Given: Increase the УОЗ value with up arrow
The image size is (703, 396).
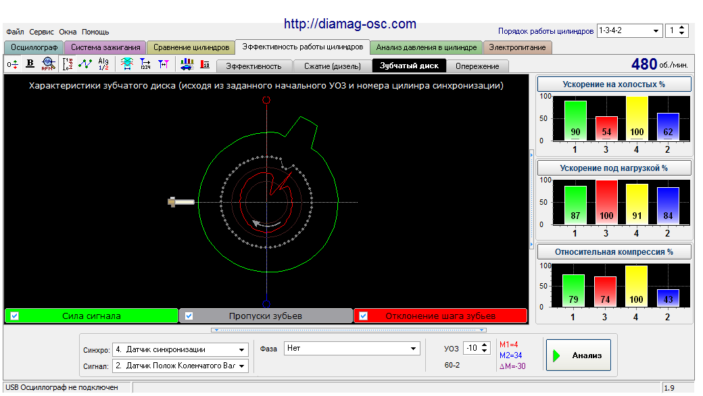Looking at the screenshot, I should (485, 345).
